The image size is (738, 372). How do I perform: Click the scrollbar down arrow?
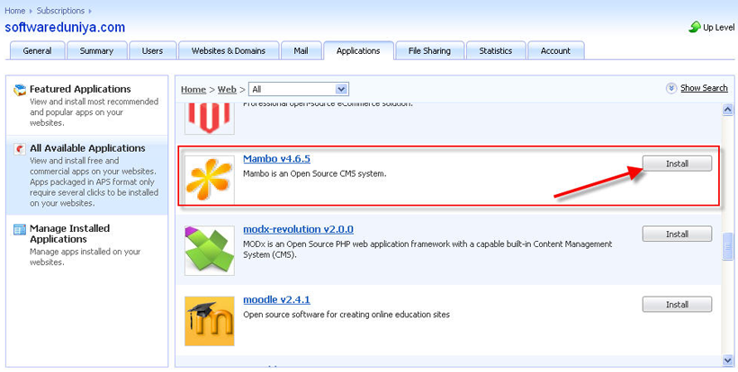(727, 360)
